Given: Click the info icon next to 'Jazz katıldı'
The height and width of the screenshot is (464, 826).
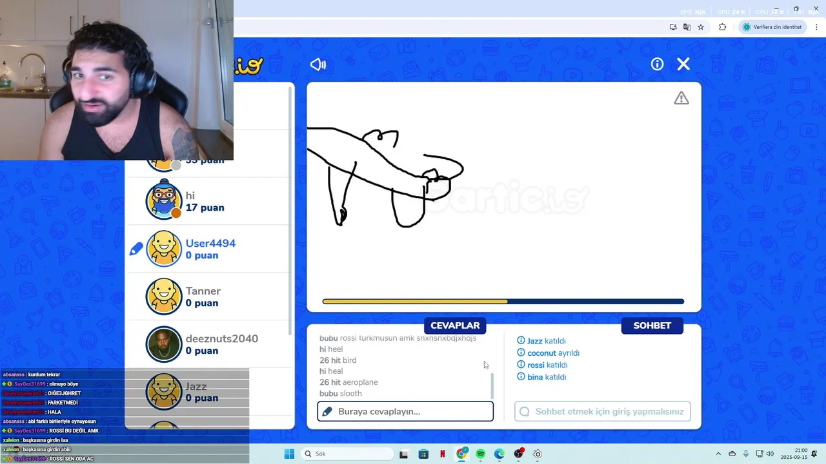Looking at the screenshot, I should tap(521, 341).
